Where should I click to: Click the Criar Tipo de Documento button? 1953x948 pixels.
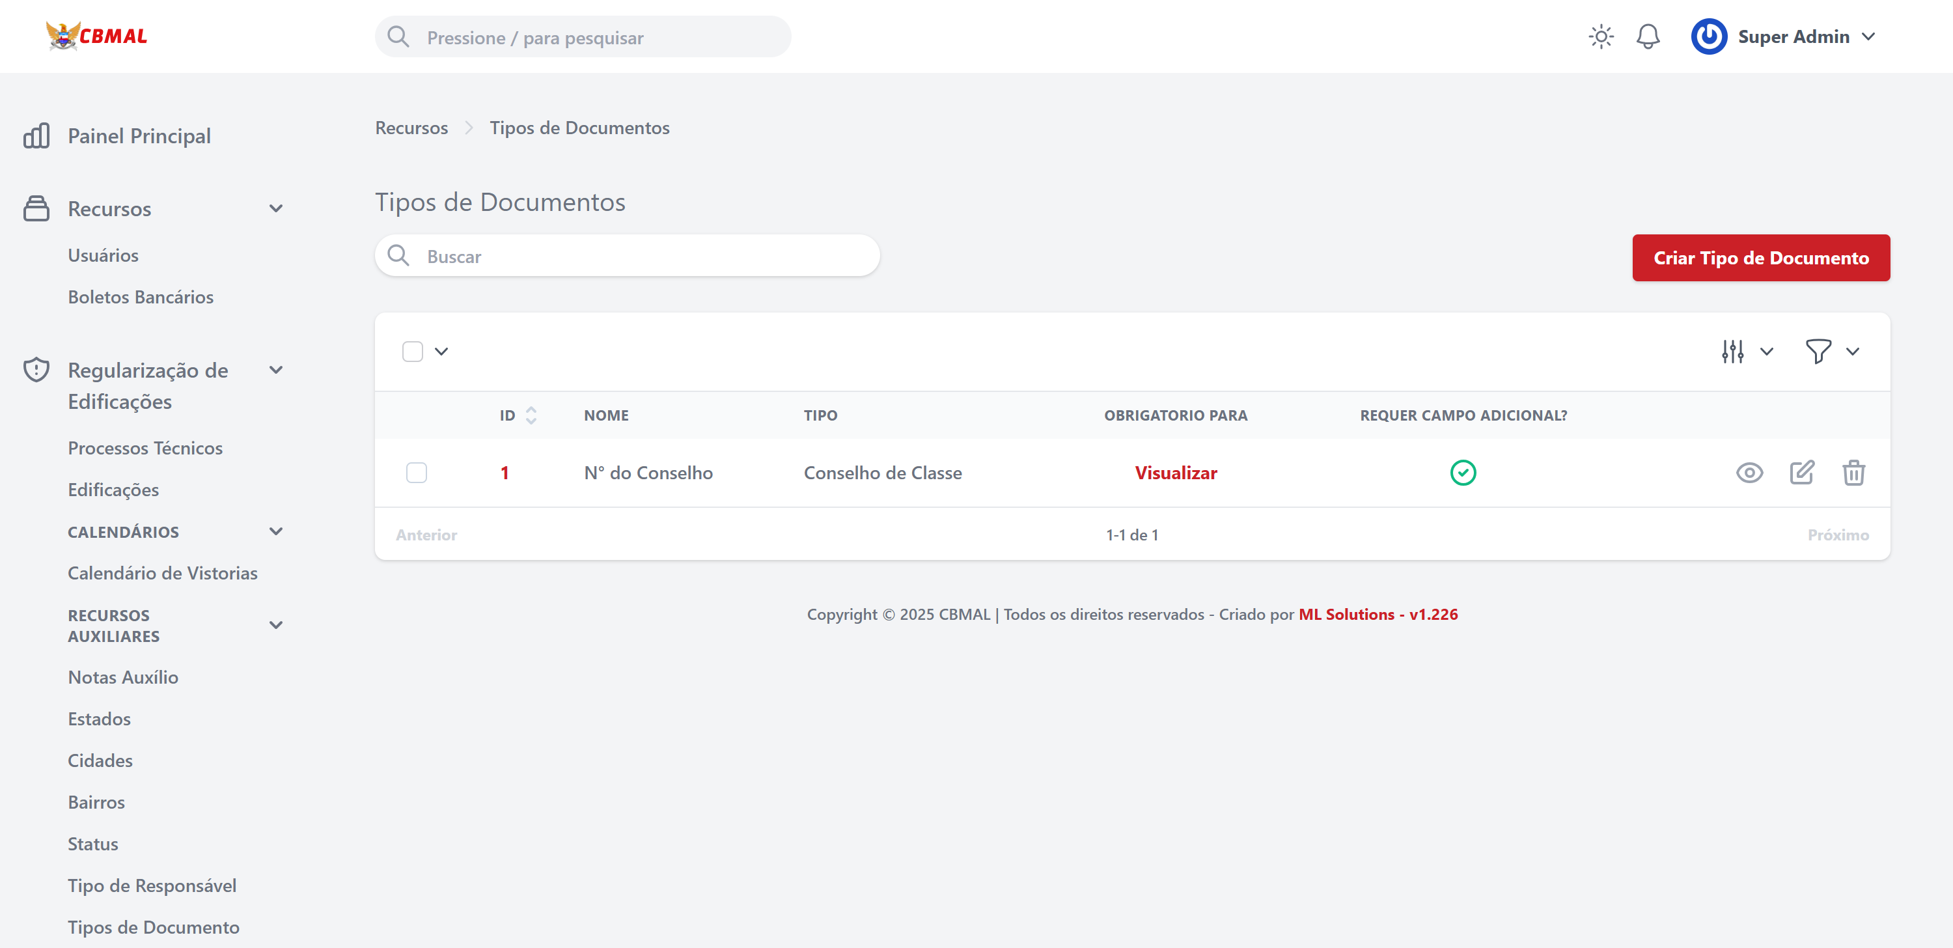point(1760,258)
